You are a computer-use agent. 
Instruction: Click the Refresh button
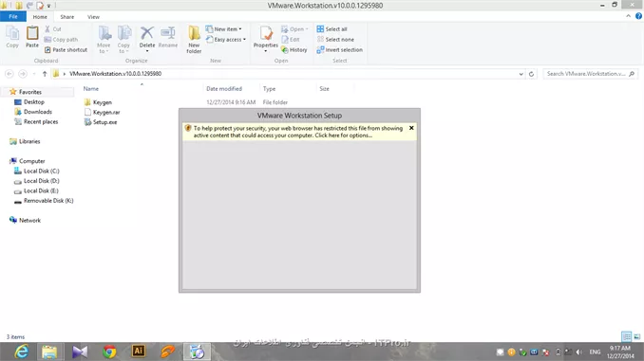[532, 74]
